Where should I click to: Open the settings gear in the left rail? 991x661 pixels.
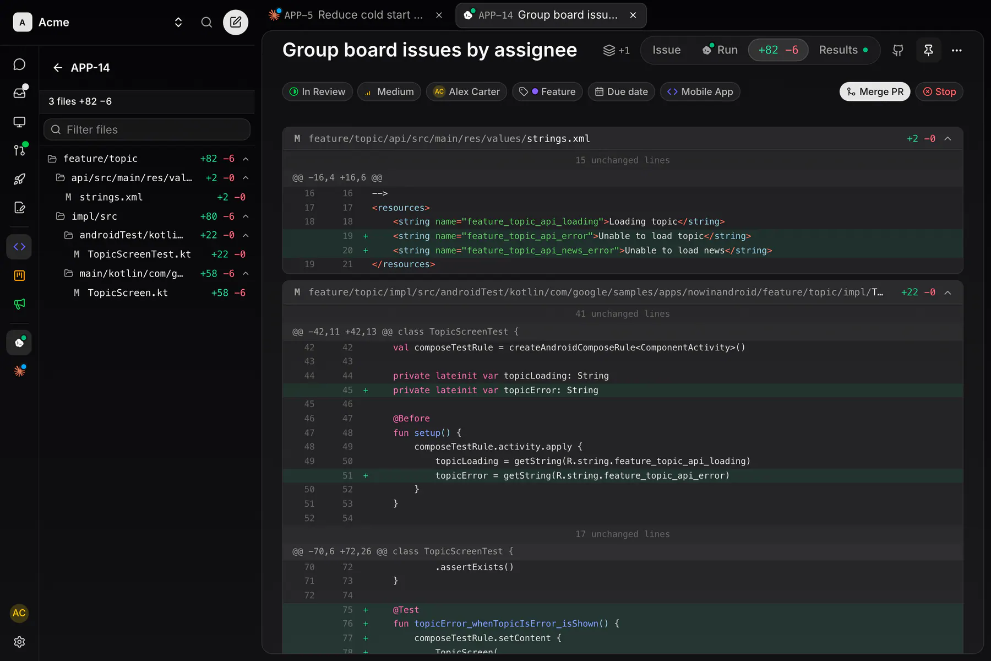(19, 642)
